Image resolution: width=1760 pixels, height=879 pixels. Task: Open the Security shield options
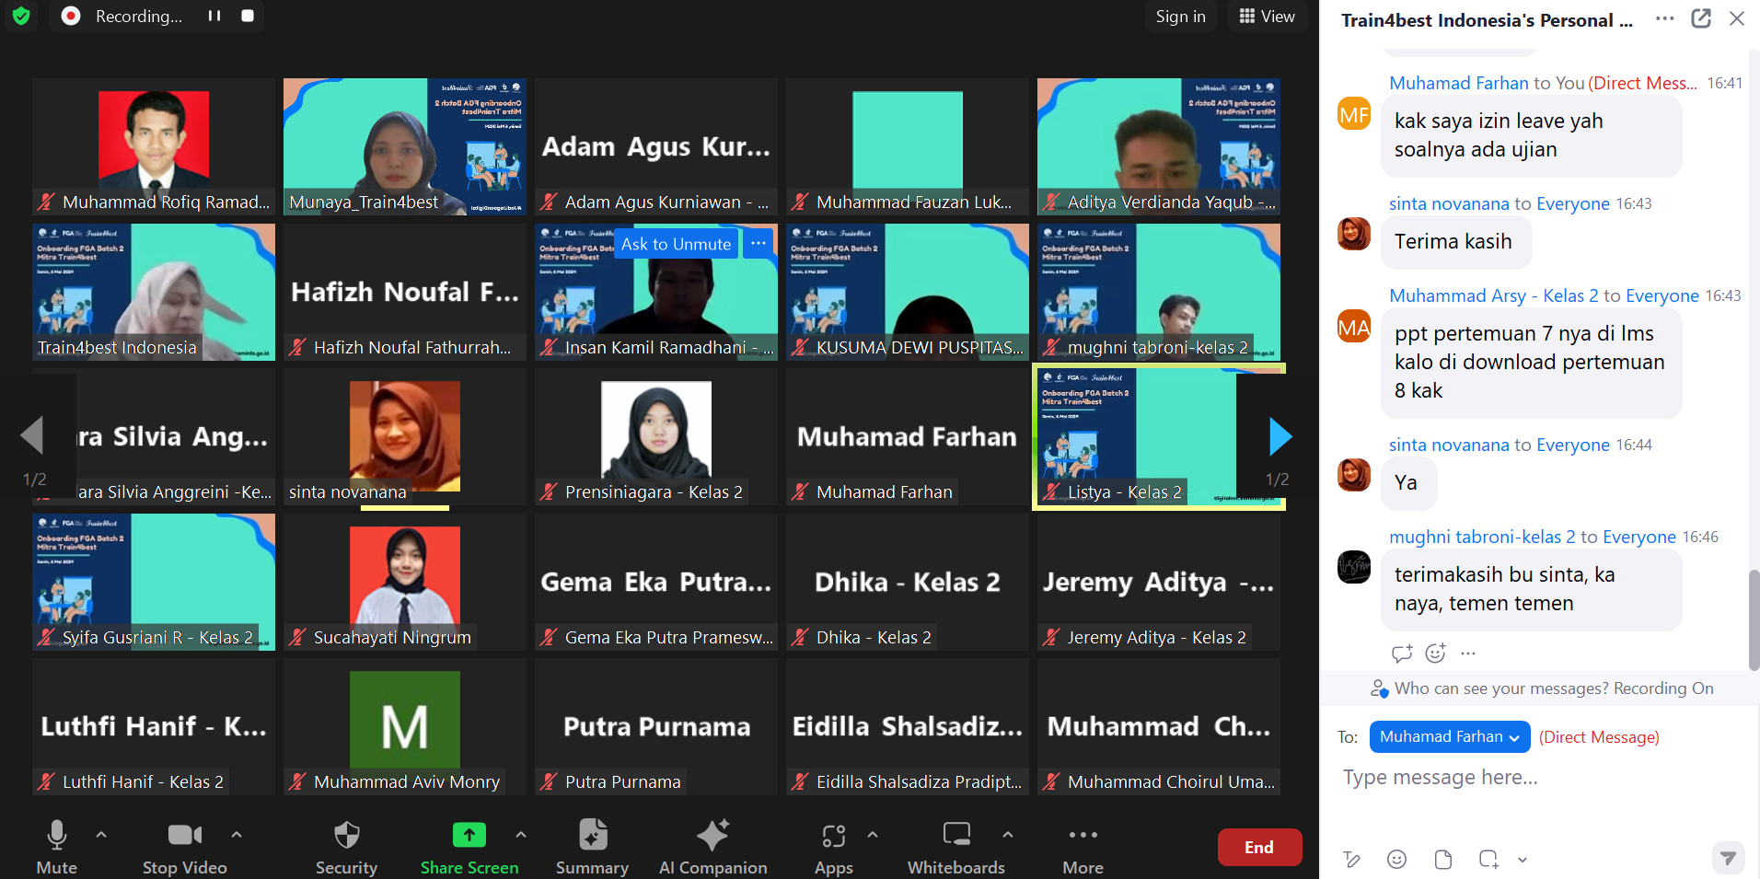coord(346,836)
